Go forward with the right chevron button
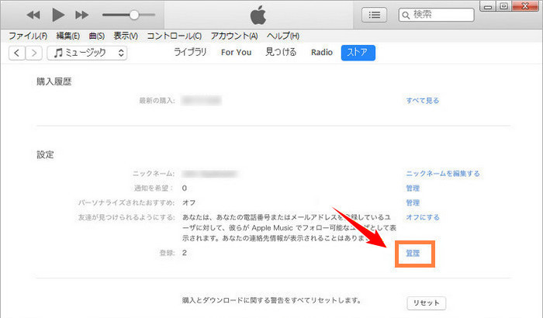The image size is (543, 318). (x=33, y=53)
